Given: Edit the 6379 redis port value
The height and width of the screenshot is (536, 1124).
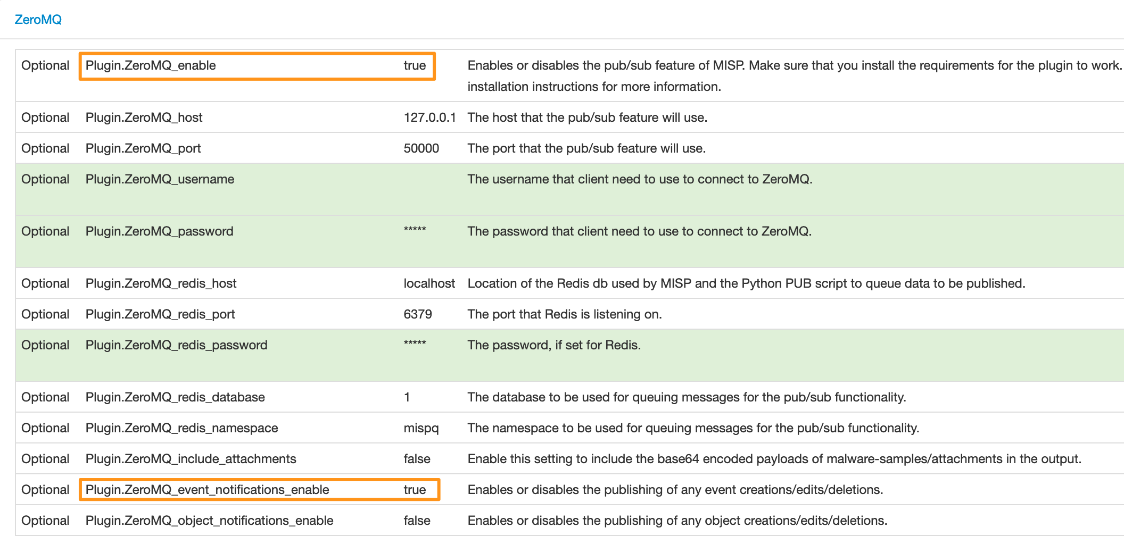Looking at the screenshot, I should [418, 314].
